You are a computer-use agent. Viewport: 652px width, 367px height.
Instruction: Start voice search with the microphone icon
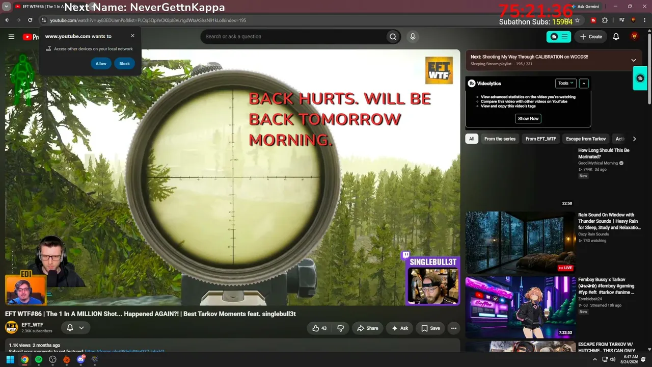pyautogui.click(x=413, y=37)
